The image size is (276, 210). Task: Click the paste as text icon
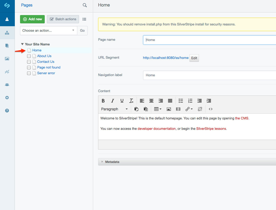tap(146, 109)
